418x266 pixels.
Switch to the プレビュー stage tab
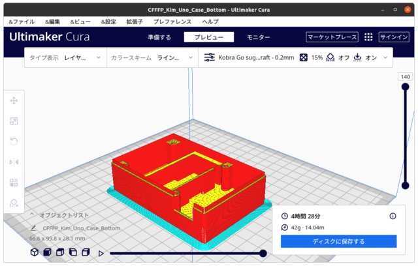point(209,37)
